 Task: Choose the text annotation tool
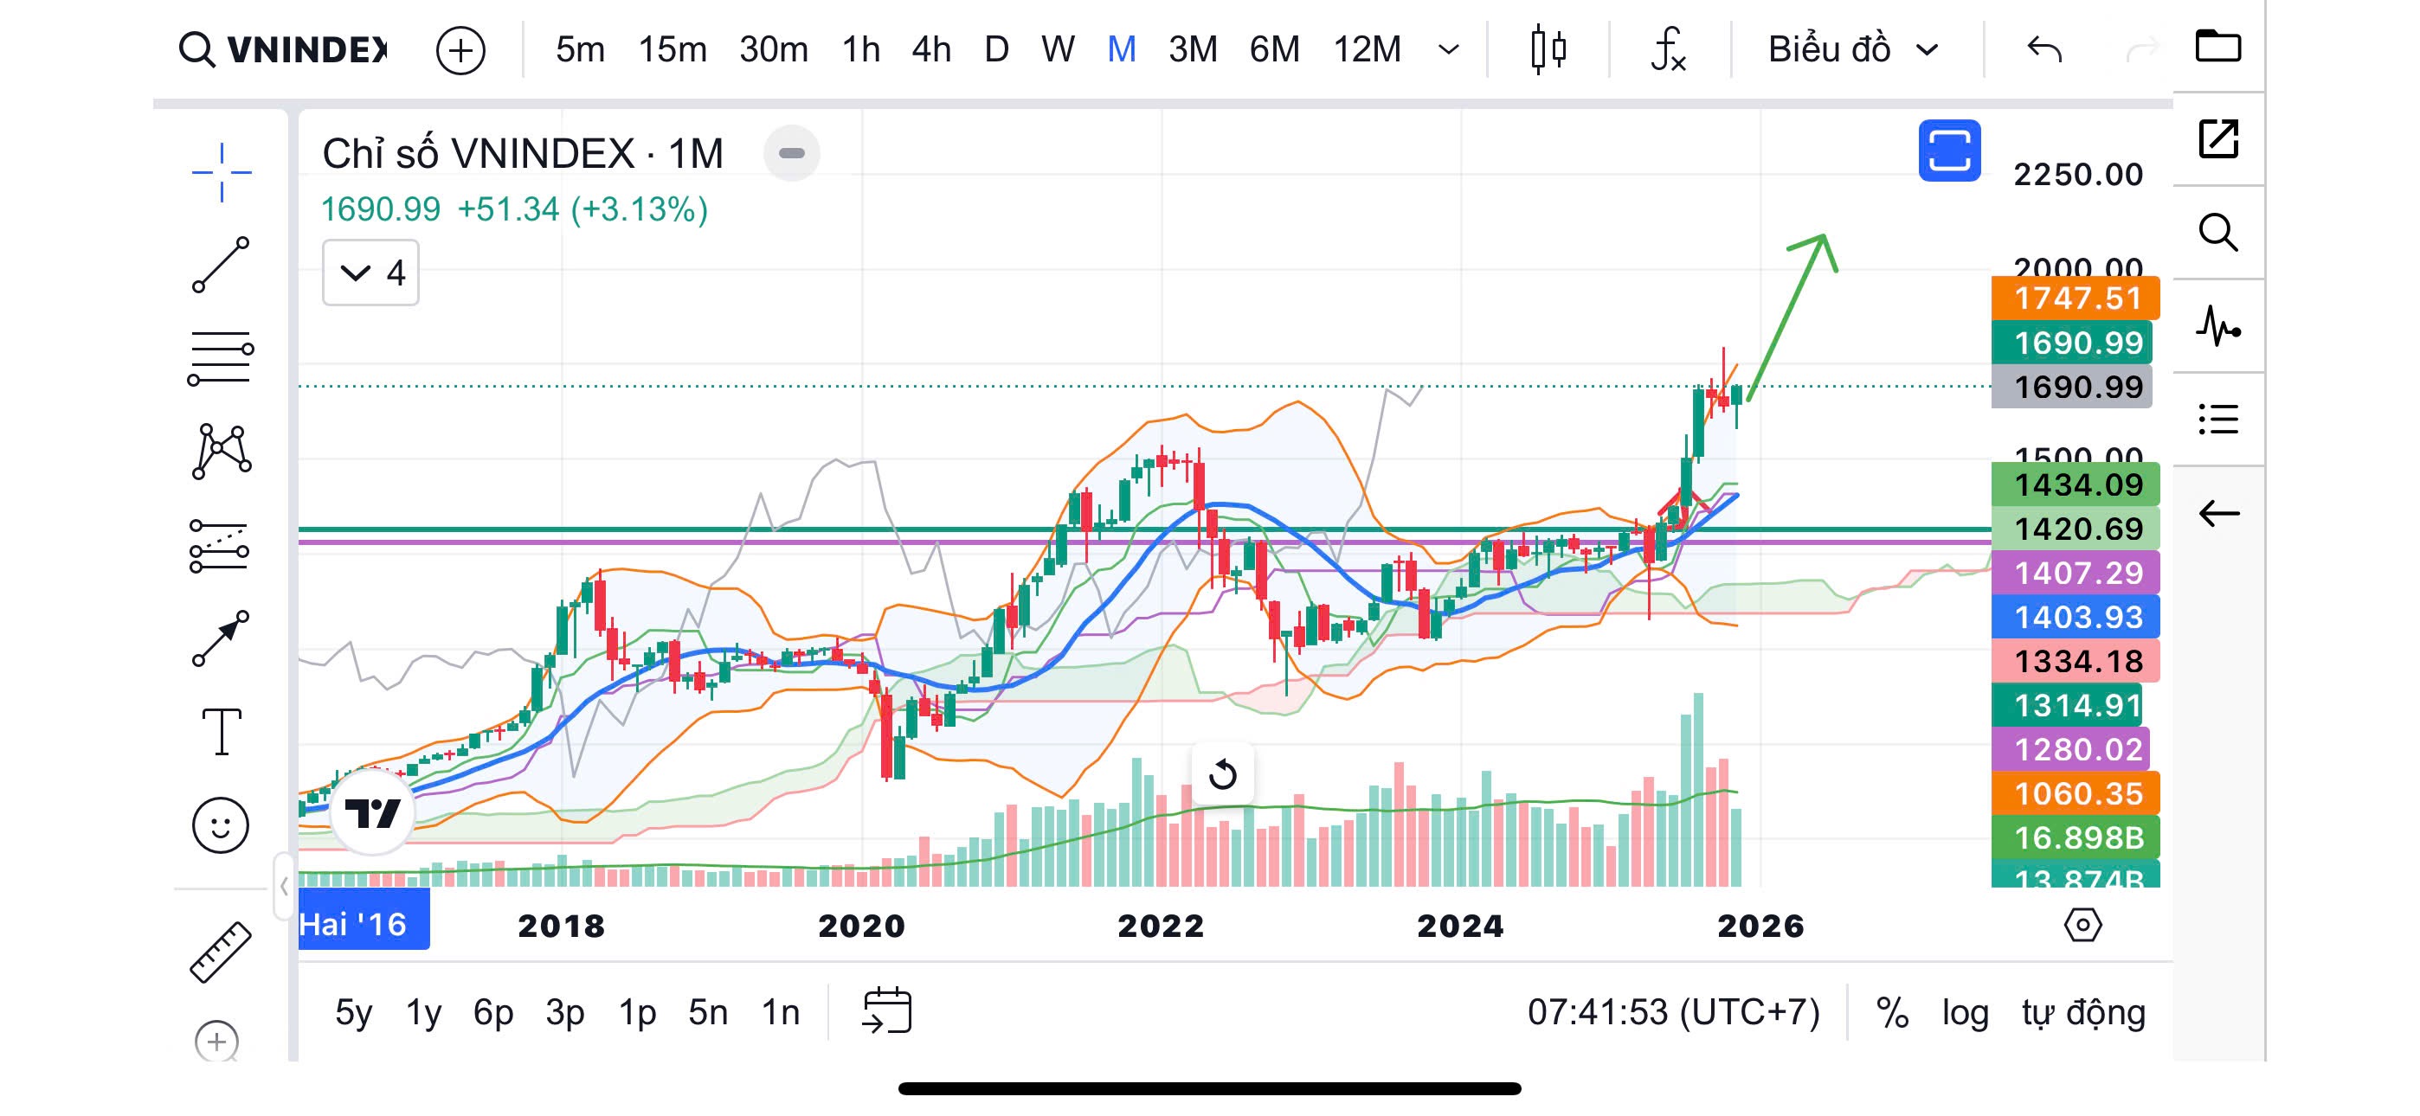pos(222,732)
